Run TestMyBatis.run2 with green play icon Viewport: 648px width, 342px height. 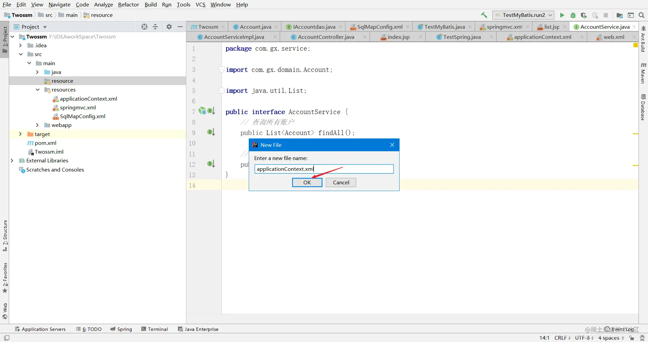click(x=562, y=15)
